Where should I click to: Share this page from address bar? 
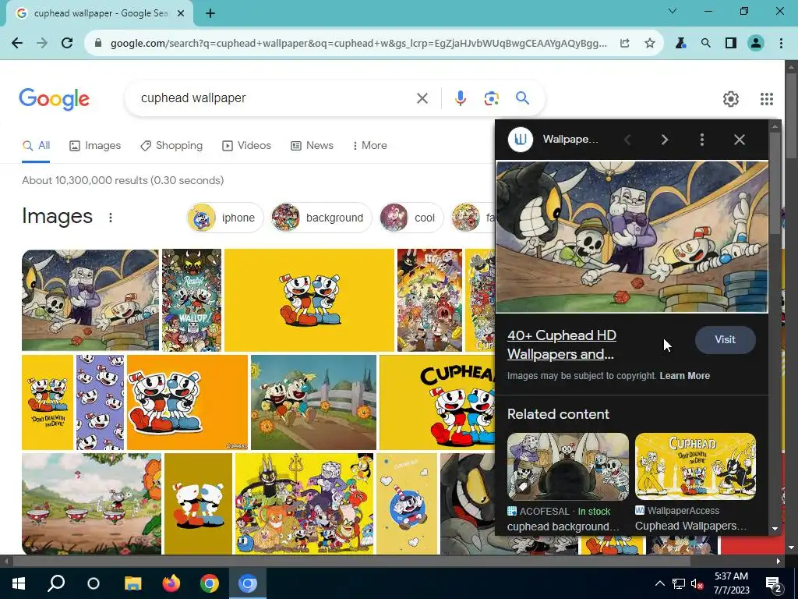[625, 44]
